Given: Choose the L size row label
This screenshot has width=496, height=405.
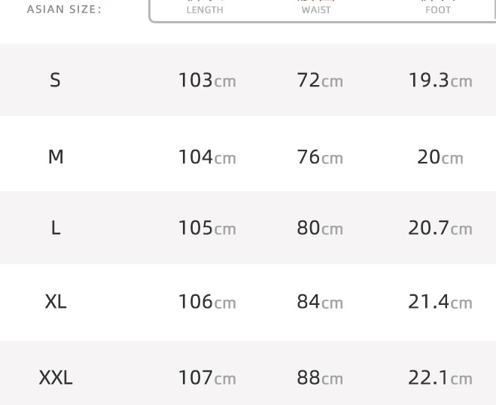Looking at the screenshot, I should 56,227.
